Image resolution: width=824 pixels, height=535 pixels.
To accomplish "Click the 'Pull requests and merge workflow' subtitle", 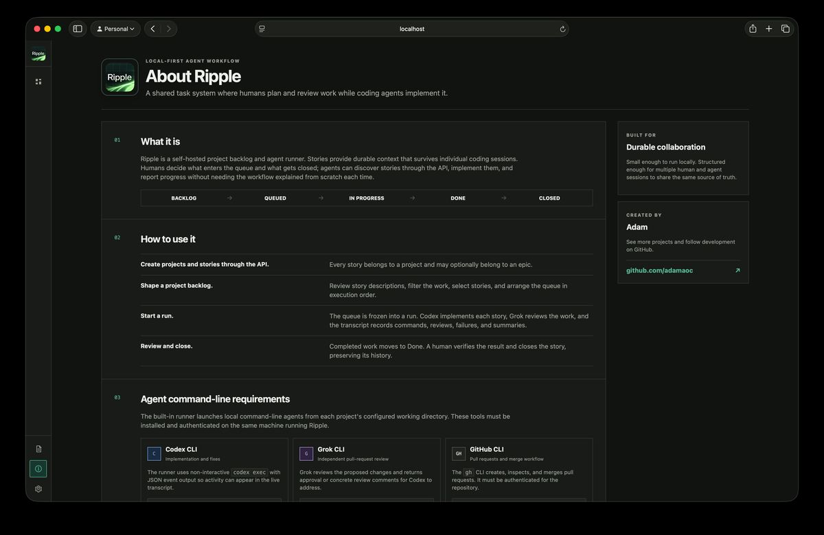I will tap(507, 459).
